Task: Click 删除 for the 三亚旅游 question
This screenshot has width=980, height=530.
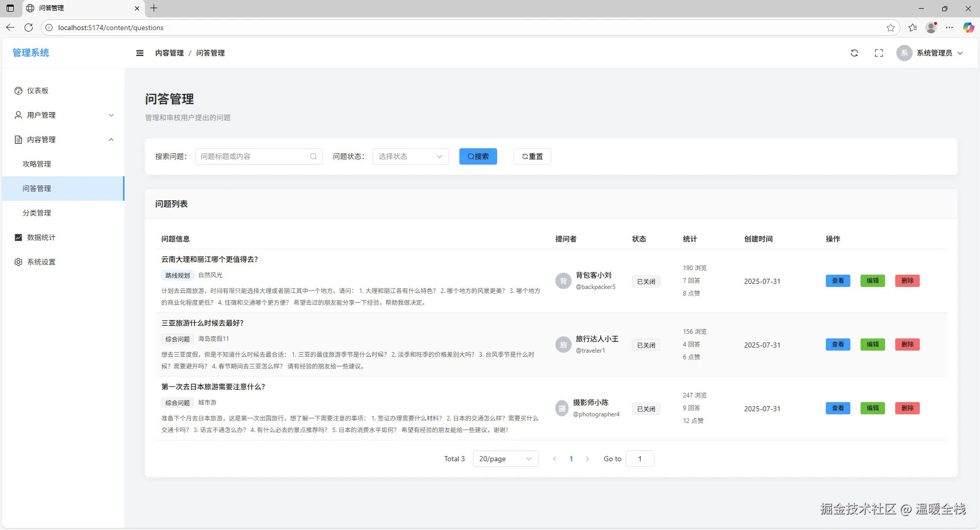Action: pos(907,344)
